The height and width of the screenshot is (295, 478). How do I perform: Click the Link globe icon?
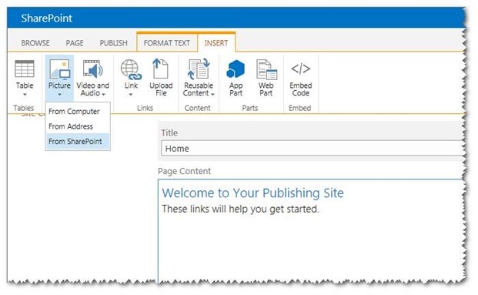(x=131, y=69)
